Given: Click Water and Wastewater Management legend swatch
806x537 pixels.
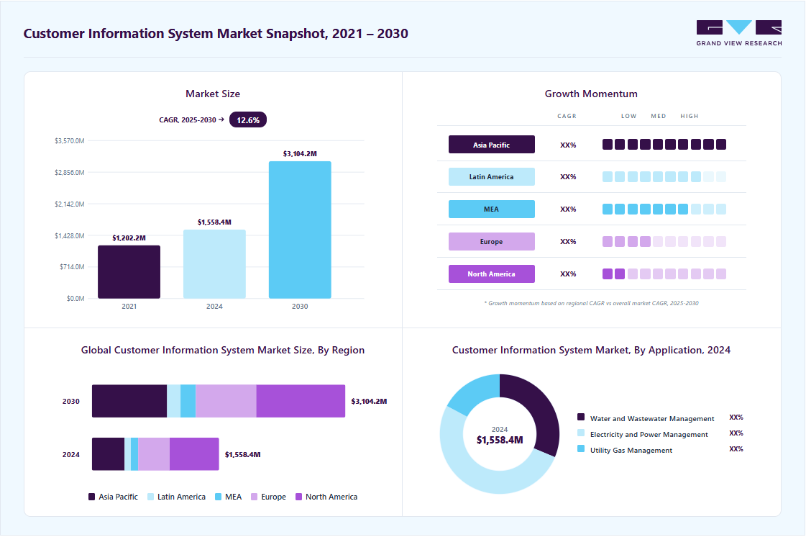Looking at the screenshot, I should (x=581, y=417).
